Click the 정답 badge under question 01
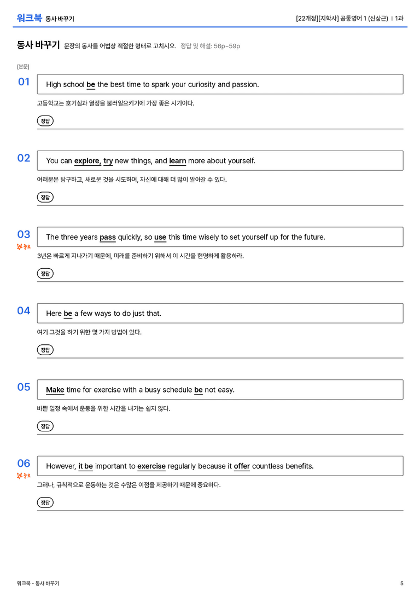Image resolution: width=420 pixels, height=595 pixels. [x=45, y=120]
